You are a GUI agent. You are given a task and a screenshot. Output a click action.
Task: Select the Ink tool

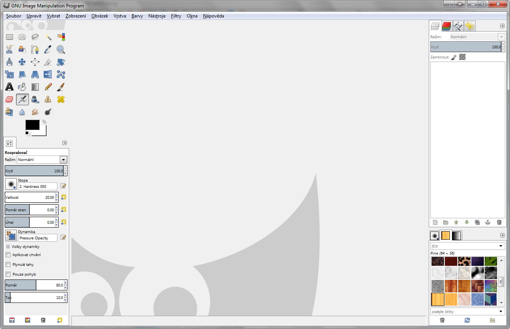35,99
